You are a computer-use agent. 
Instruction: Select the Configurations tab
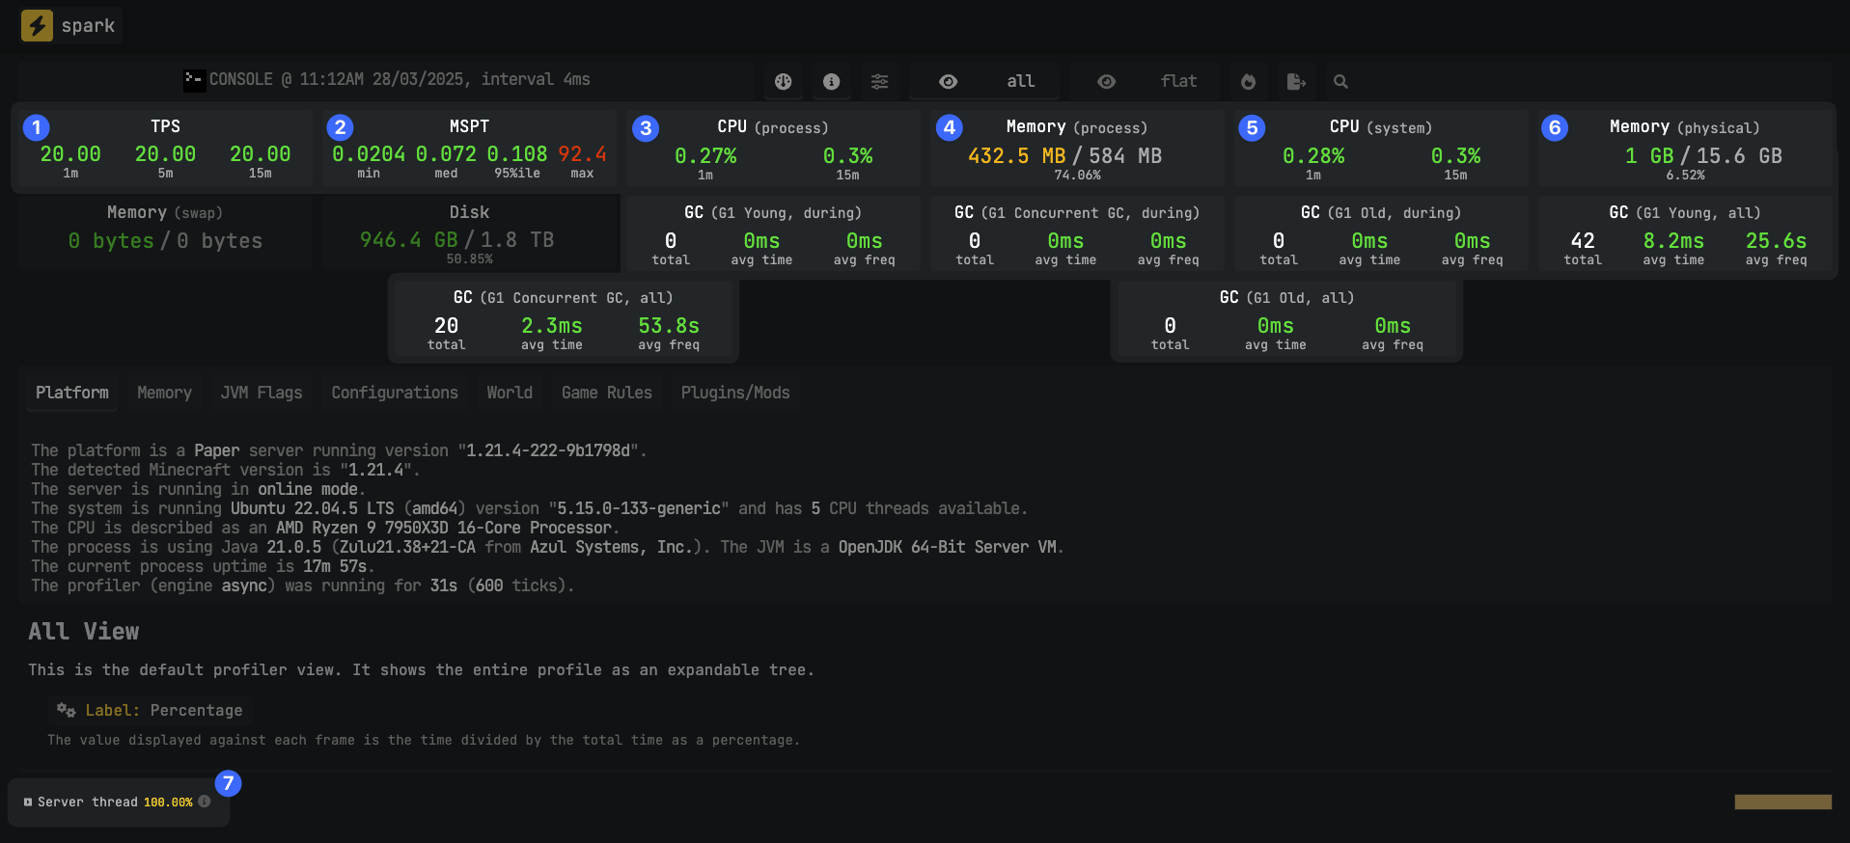point(395,393)
